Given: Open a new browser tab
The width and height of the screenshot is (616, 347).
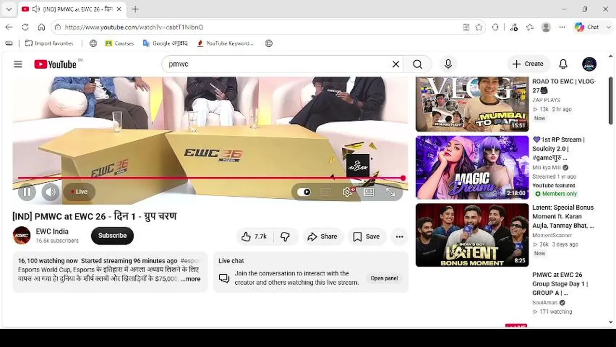Looking at the screenshot, I should 135,9.
